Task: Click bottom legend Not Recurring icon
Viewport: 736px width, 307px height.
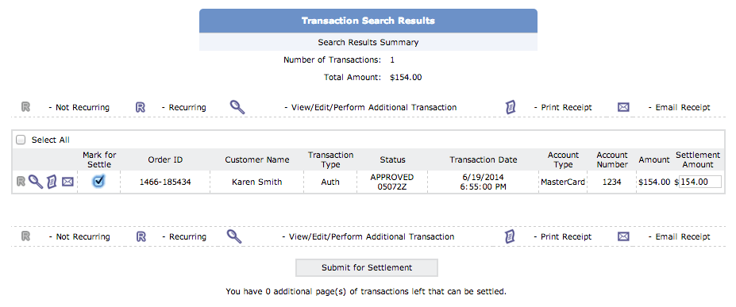Action: tap(26, 236)
